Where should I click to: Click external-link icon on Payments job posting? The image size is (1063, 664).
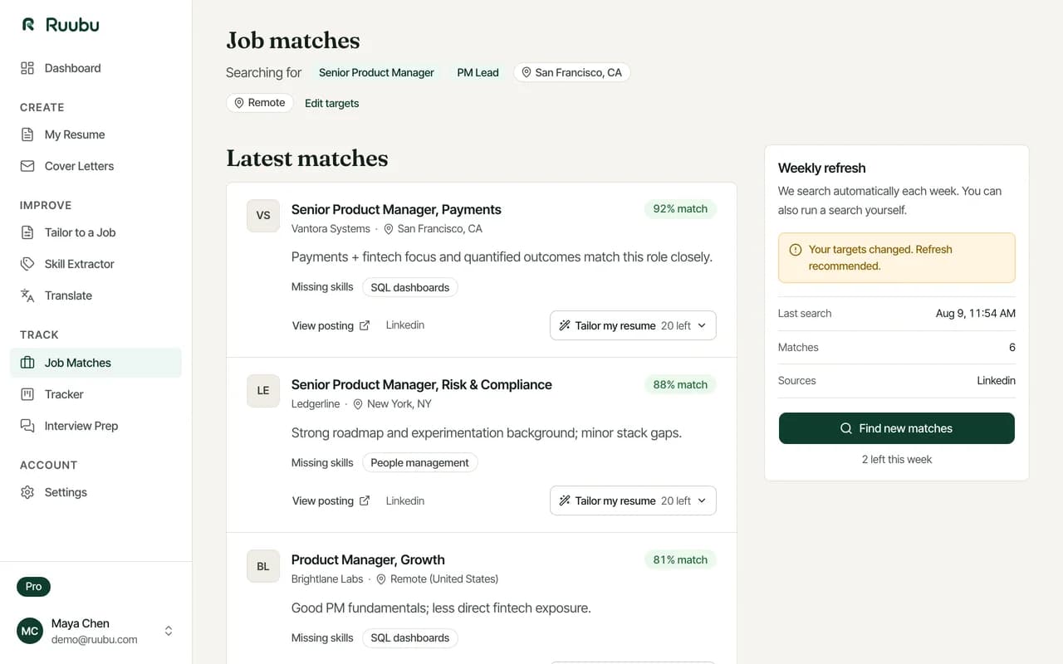tap(365, 325)
